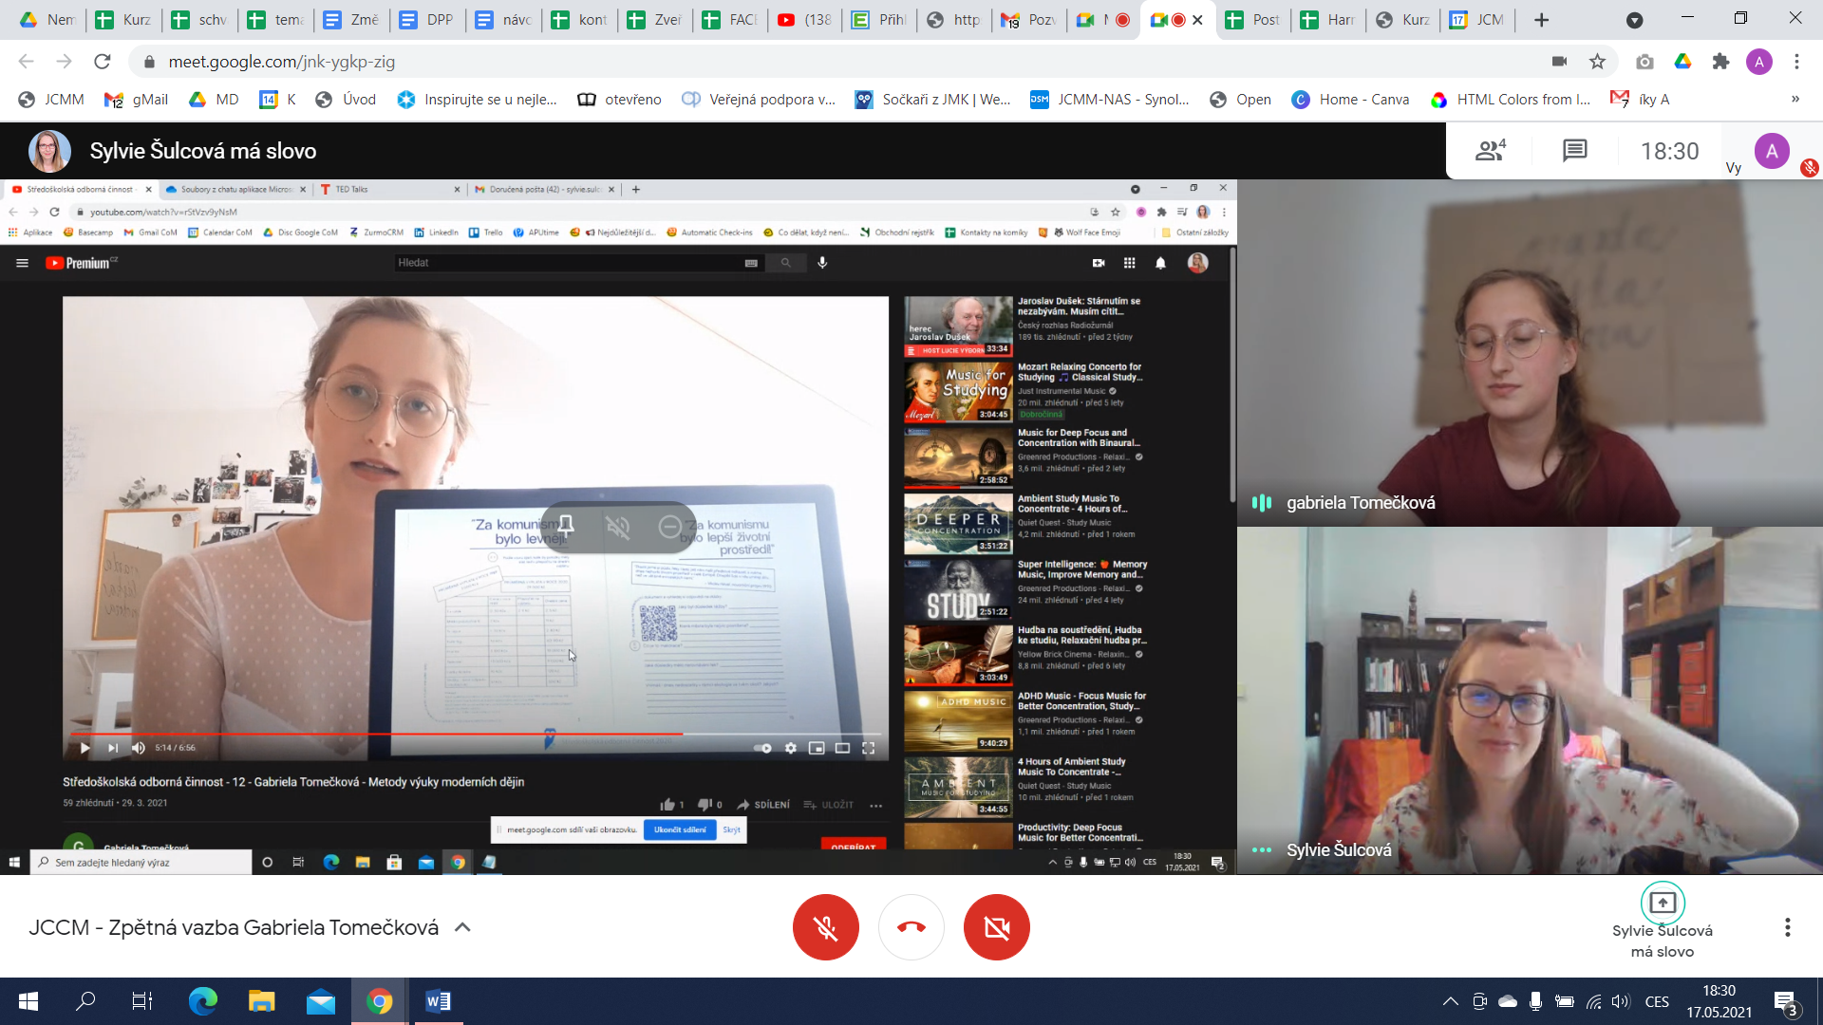Toggle YouTube autoplay switch
The image size is (1823, 1025).
coord(762,748)
